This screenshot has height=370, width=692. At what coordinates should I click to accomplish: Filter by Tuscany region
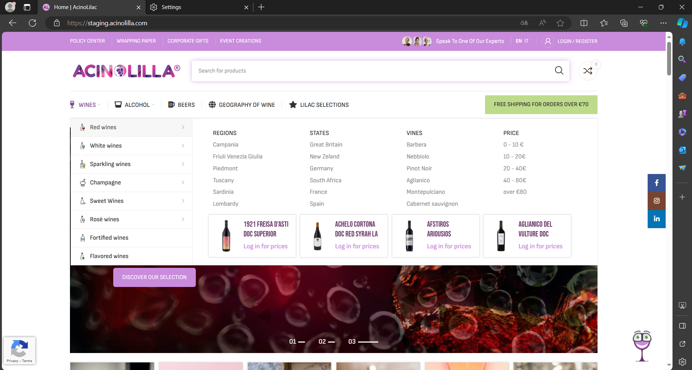click(x=223, y=180)
